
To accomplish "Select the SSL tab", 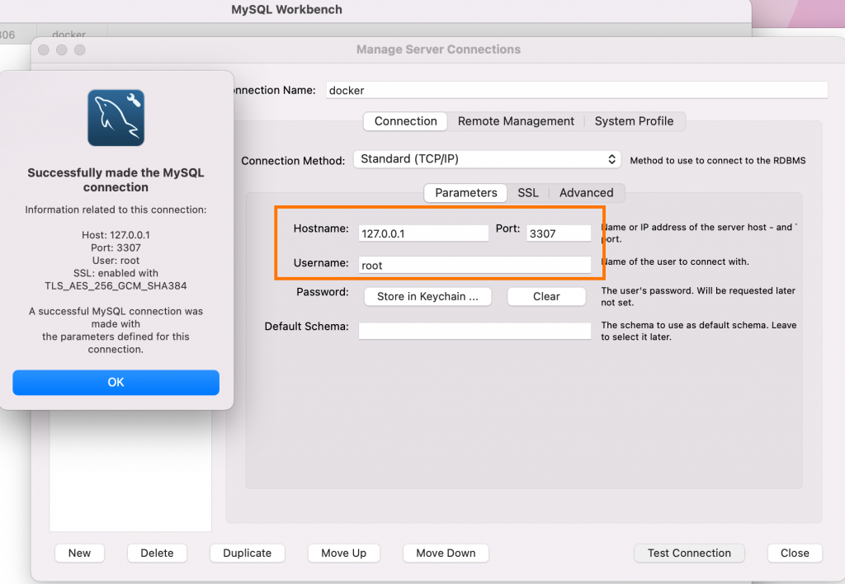I will [x=527, y=193].
